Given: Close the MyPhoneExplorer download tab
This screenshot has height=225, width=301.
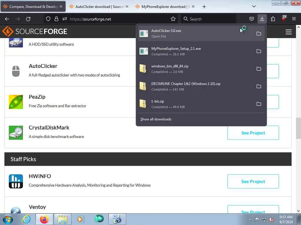Looking at the screenshot, I should coord(193,6).
